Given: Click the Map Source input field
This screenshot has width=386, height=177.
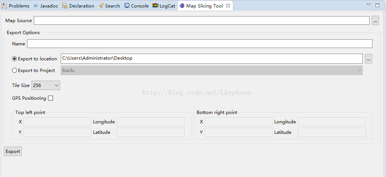Looking at the screenshot, I should point(201,20).
